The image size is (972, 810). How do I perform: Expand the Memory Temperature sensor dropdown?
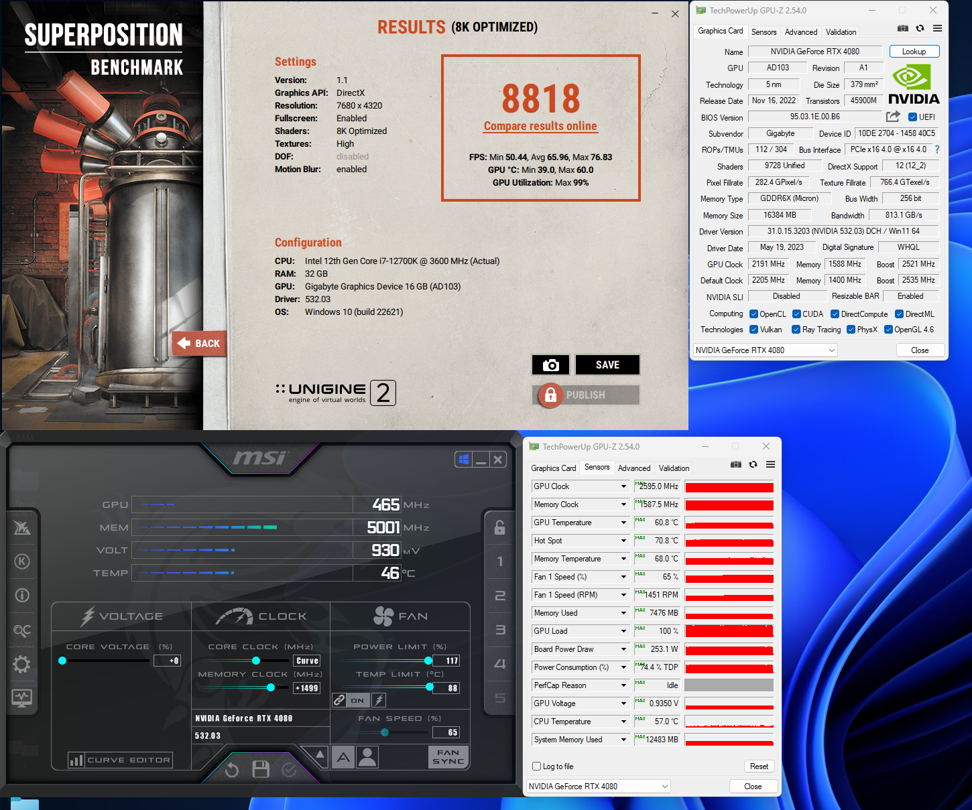(623, 559)
